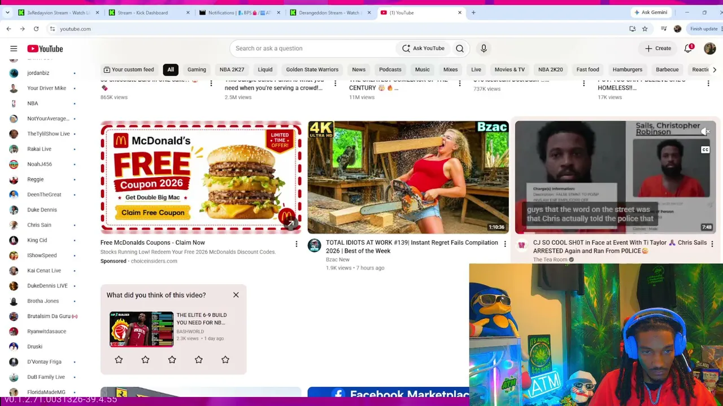Open the 'Free McDonalds Coupons - Claim Now' link
Image resolution: width=723 pixels, height=406 pixels.
click(x=153, y=242)
